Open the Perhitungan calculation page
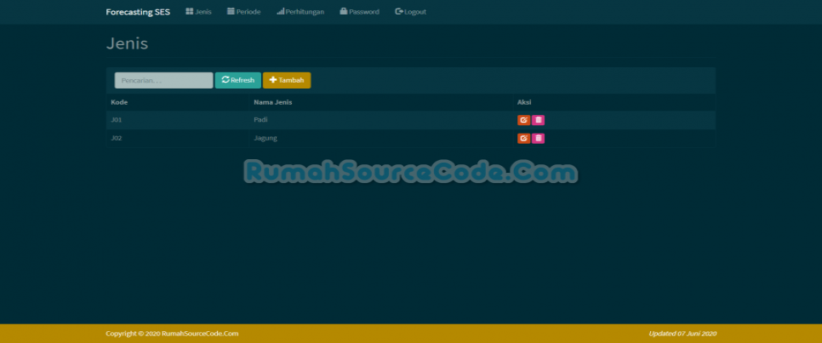Image resolution: width=822 pixels, height=343 pixels. tap(300, 12)
